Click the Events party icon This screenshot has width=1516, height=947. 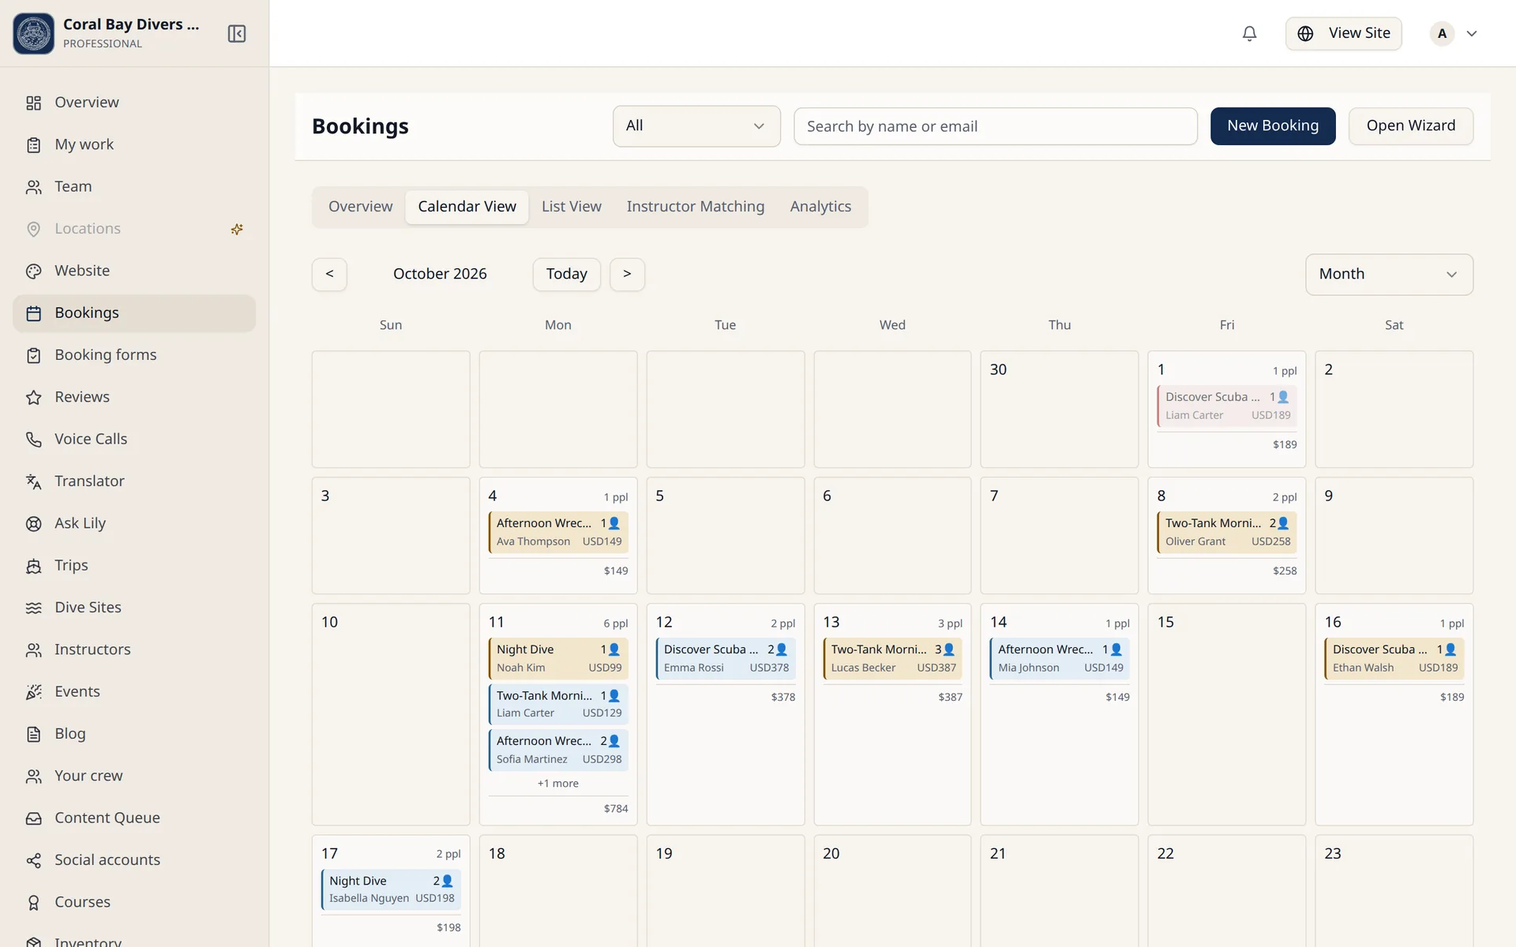pos(33,692)
